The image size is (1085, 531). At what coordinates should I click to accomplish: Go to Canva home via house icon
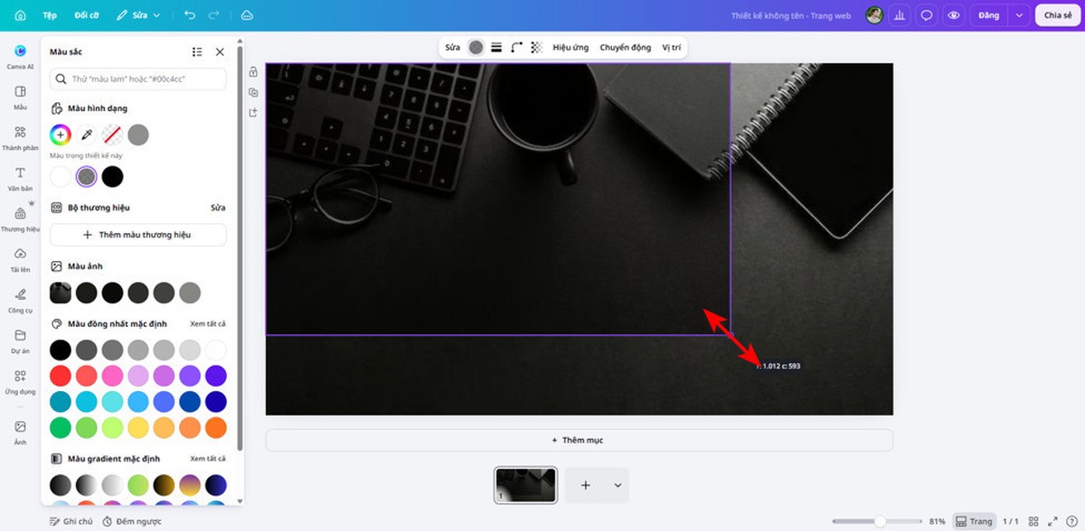click(20, 15)
